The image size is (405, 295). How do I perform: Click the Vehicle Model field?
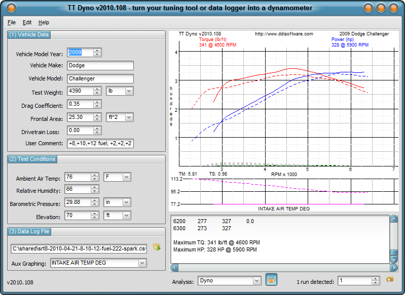[100, 78]
